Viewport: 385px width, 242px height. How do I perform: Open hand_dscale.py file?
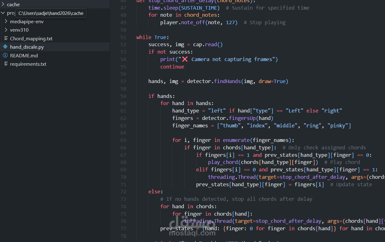tap(27, 47)
